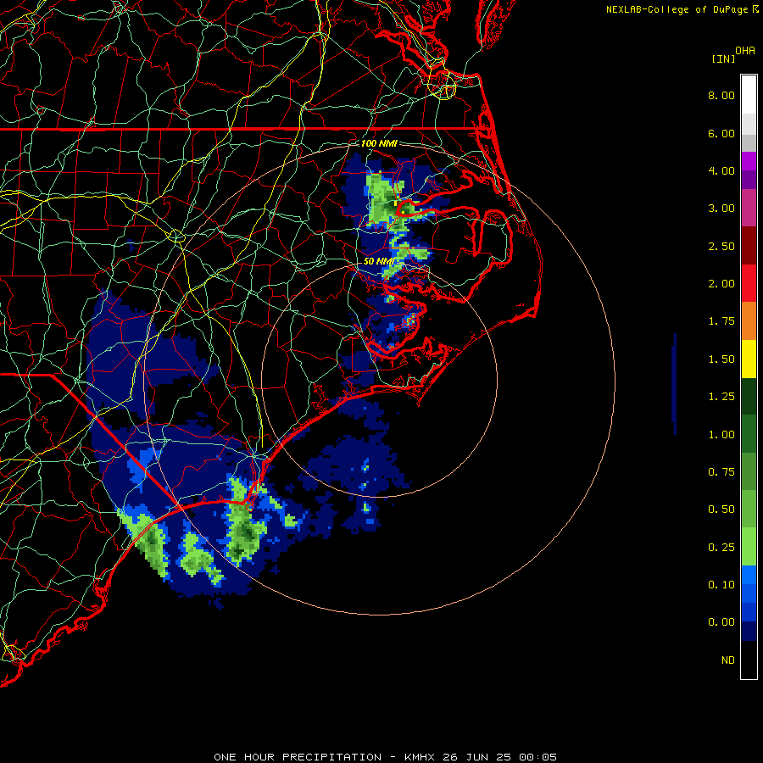Screen dimensions: 763x763
Task: Click the 1.50 legend value
Action: tap(721, 359)
